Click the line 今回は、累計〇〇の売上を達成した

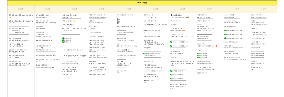pos(21,21)
